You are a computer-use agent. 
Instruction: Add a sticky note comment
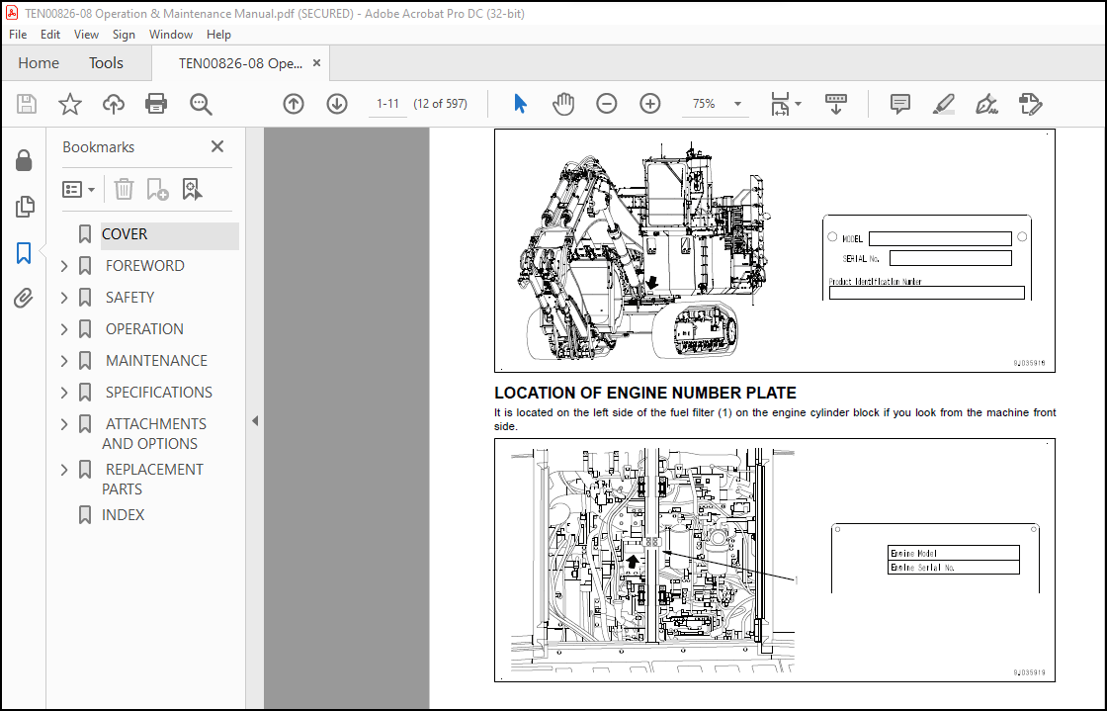900,105
